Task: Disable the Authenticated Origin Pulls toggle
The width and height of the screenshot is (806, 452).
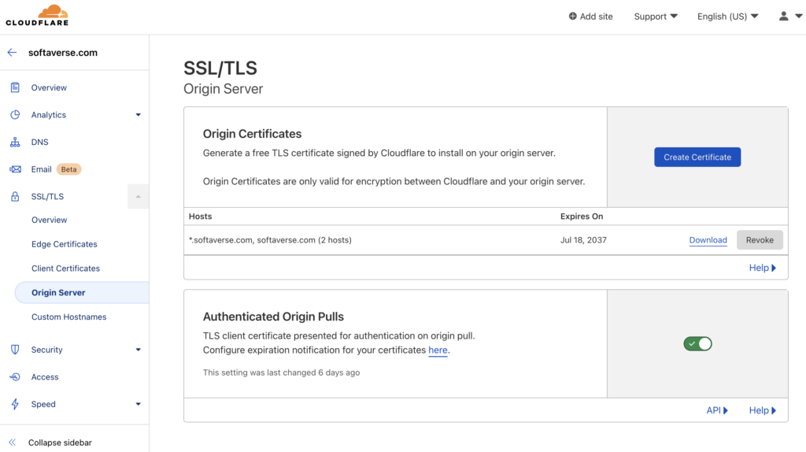Action: (x=697, y=343)
